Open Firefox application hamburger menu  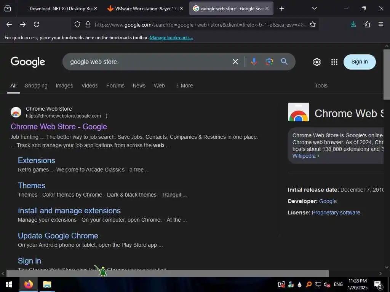pyautogui.click(x=381, y=24)
